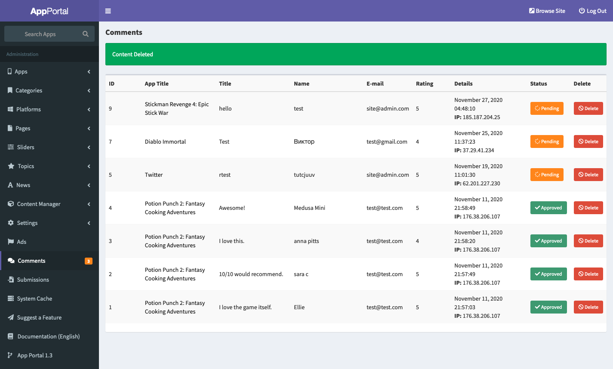Viewport: 613px width, 369px height.
Task: Click the hamburger menu icon in header
Action: coord(108,11)
